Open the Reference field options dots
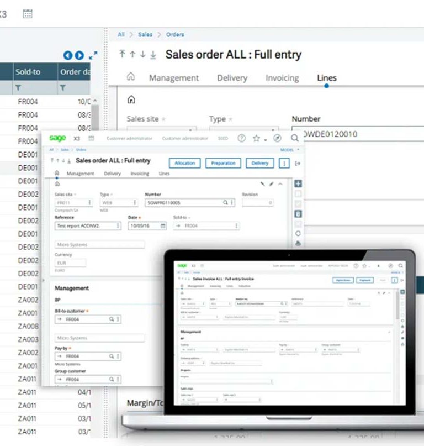 (118, 226)
